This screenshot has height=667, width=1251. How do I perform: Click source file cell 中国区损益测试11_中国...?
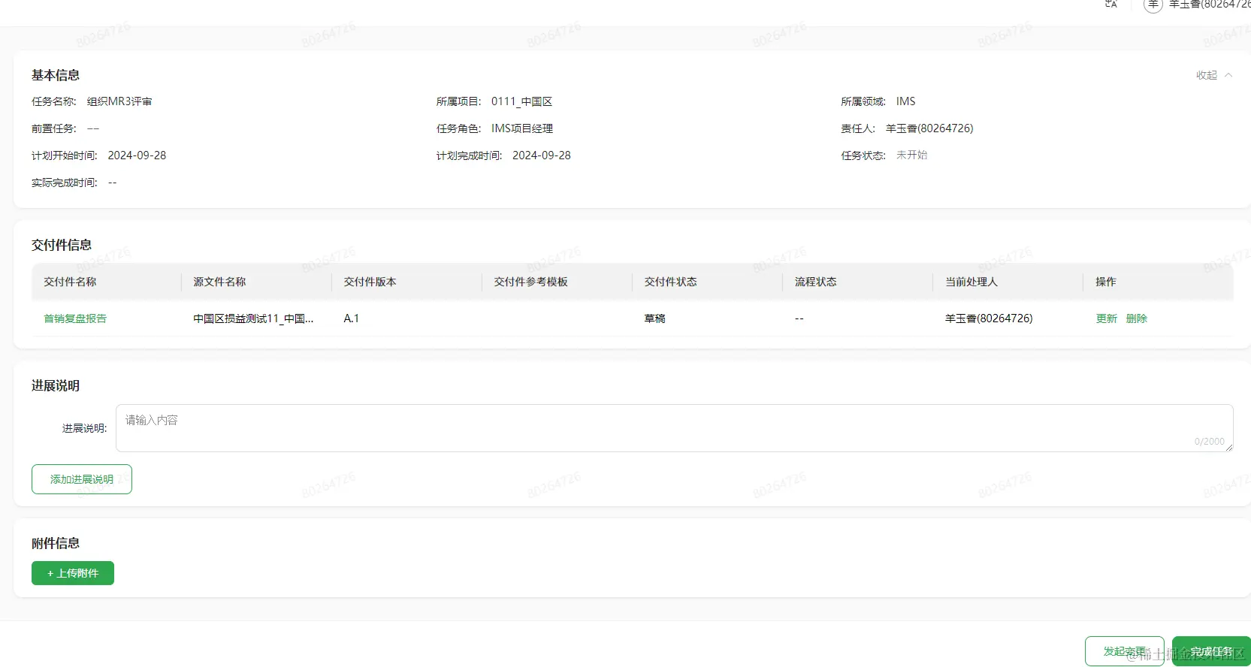coord(253,318)
